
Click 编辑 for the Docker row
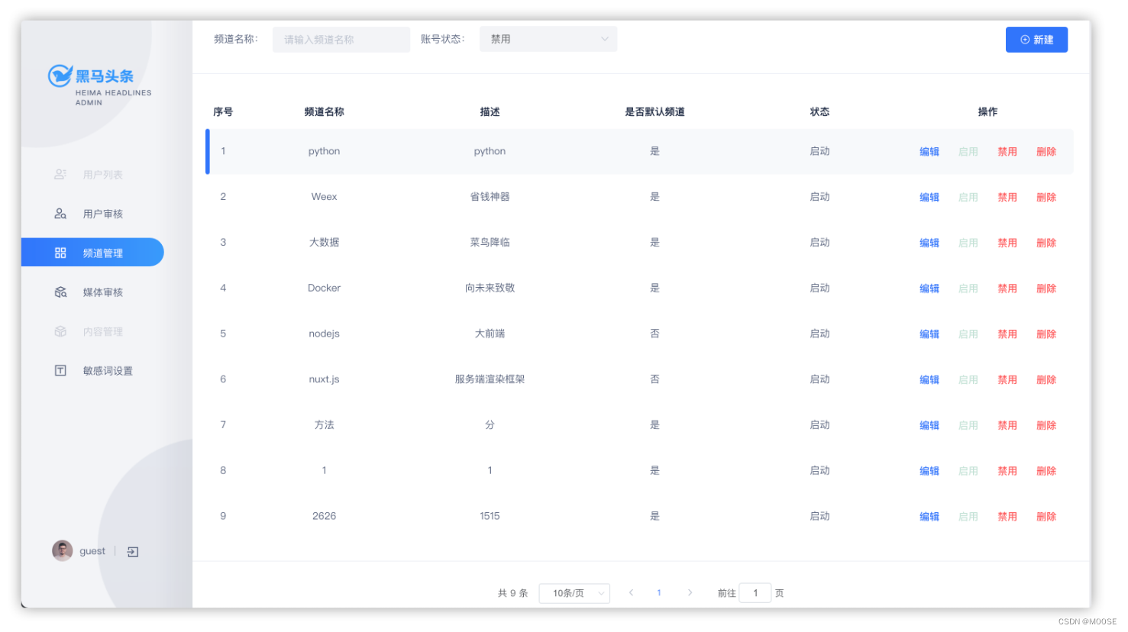(929, 289)
